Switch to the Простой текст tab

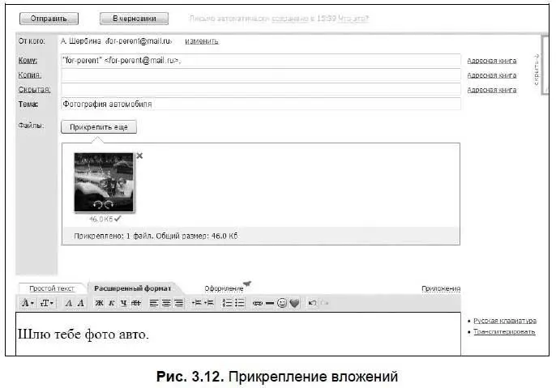(51, 288)
